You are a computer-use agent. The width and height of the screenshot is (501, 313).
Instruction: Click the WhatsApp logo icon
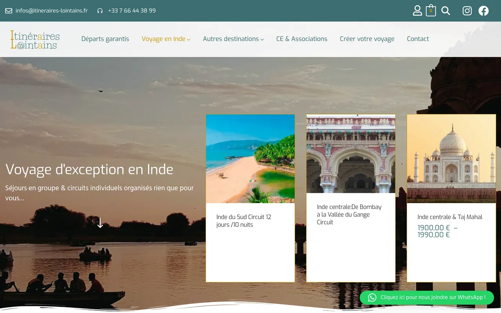coord(372,297)
